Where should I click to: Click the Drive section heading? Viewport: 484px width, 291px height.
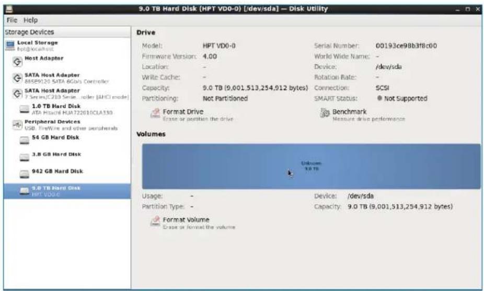click(x=146, y=32)
